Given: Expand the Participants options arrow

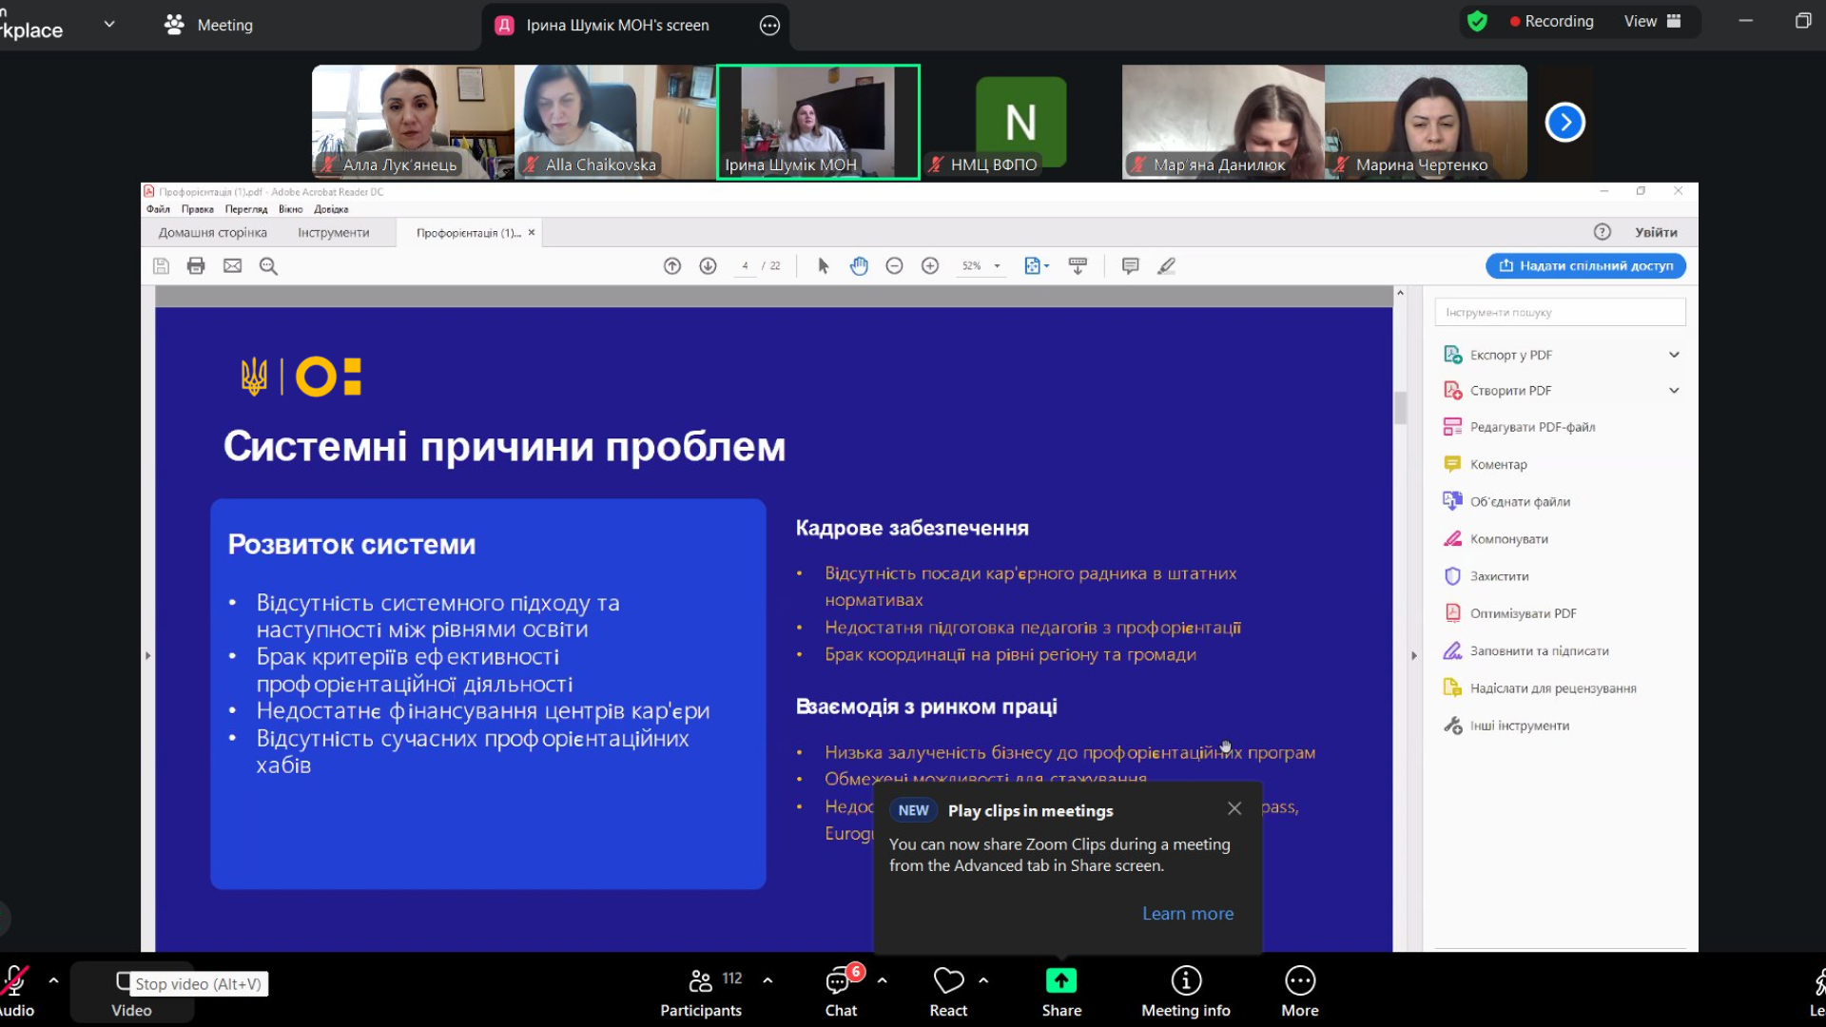Looking at the screenshot, I should point(767,979).
